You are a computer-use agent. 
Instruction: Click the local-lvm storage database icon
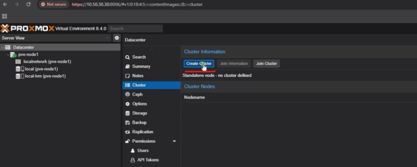pyautogui.click(x=18, y=76)
